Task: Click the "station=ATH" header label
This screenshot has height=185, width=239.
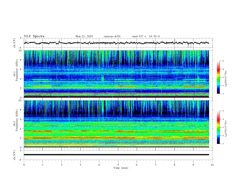Action: click(x=112, y=36)
